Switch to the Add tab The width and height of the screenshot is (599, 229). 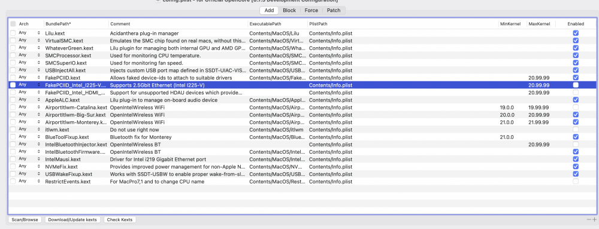[x=269, y=10]
